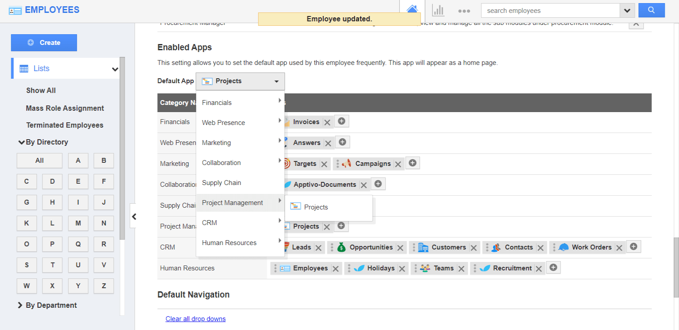Remove the Holidays app
The height and width of the screenshot is (330, 679).
pos(403,269)
